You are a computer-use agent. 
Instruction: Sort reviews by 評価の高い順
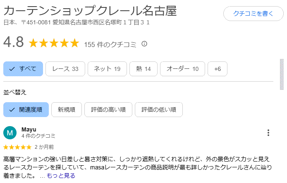pos(108,110)
